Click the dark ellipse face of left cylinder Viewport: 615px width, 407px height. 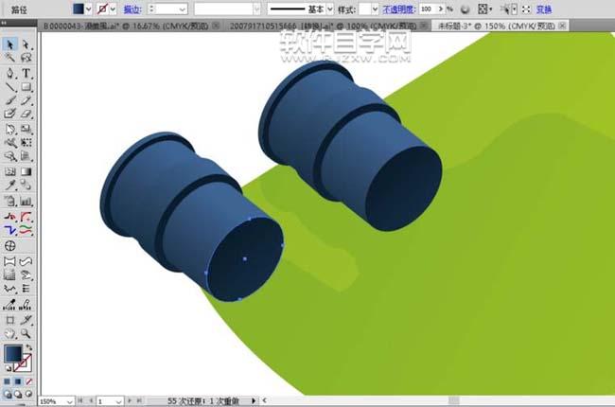(x=246, y=259)
